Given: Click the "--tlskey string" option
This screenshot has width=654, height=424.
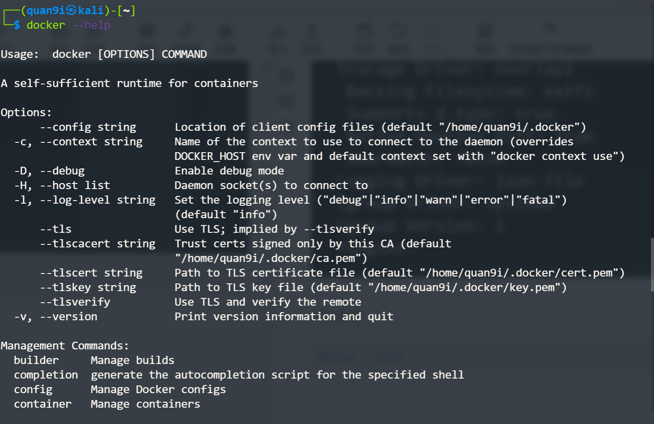Looking at the screenshot, I should (x=88, y=288).
